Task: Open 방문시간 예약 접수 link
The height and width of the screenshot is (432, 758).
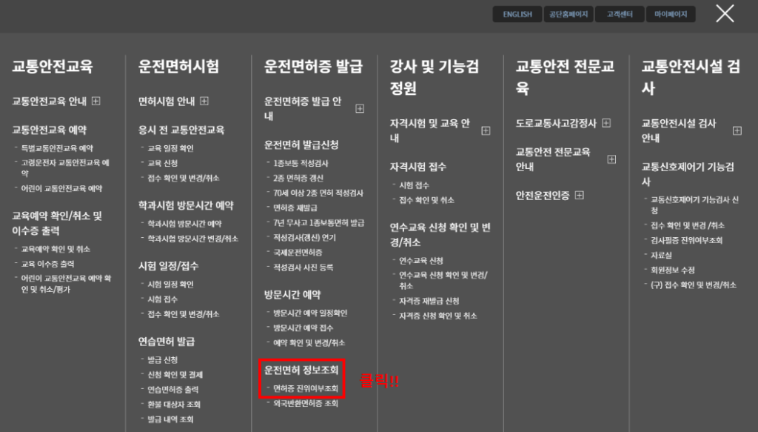Action: [x=303, y=328]
